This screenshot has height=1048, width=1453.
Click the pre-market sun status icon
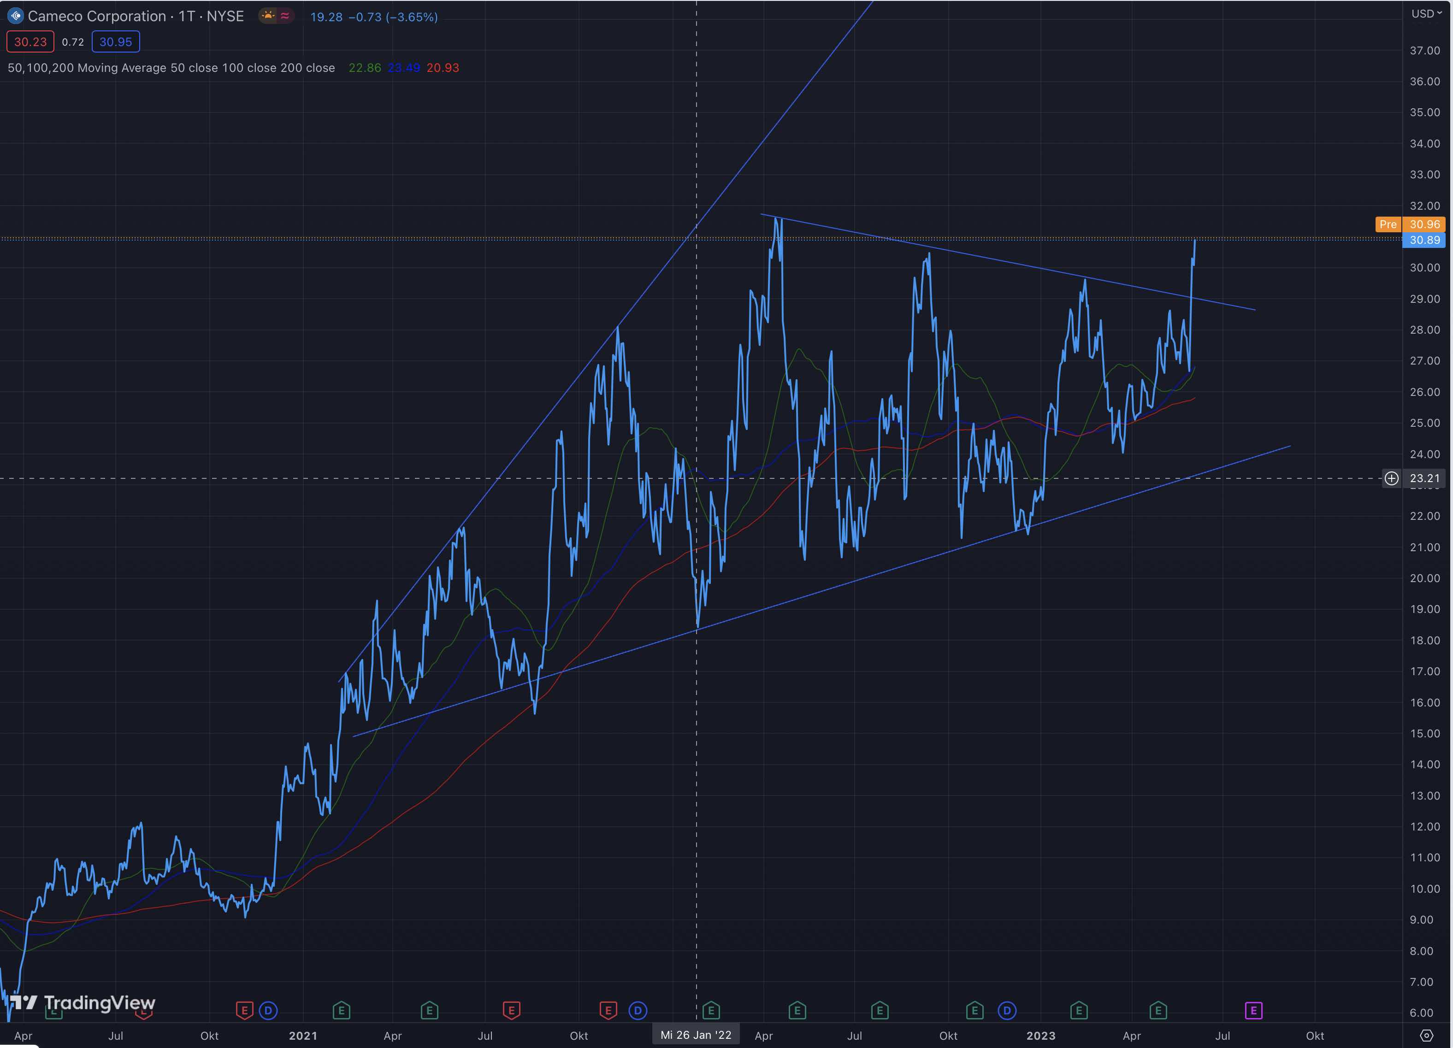(x=268, y=16)
